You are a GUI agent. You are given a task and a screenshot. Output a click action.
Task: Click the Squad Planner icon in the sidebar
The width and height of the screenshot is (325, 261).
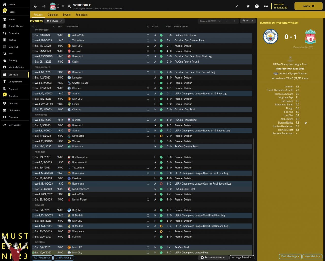(5, 26)
